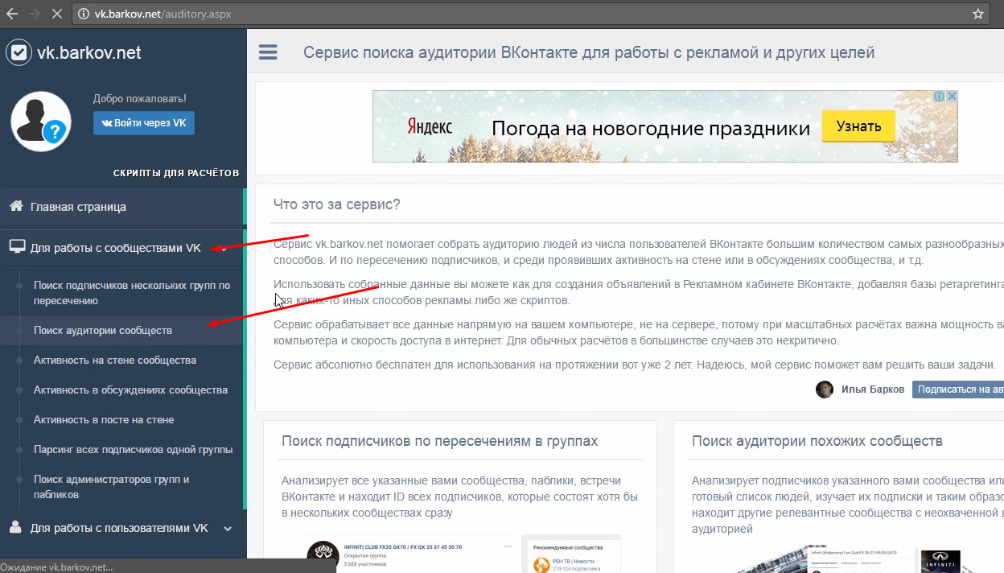Log in with Войти через VK button
This screenshot has height=573, width=1004.
(144, 123)
